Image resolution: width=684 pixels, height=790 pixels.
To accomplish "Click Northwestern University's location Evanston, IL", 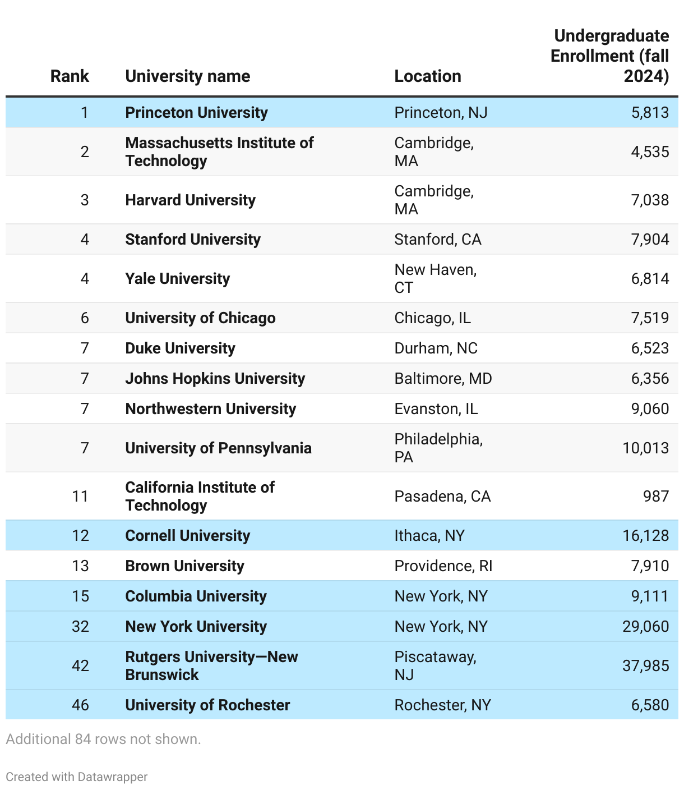I will tap(436, 408).
